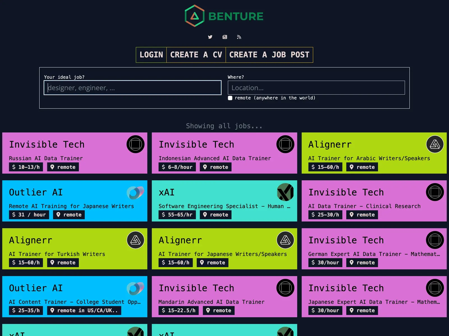
Task: Click Alignerr logo on Japanese Writers/Speakers card
Action: coord(285,240)
